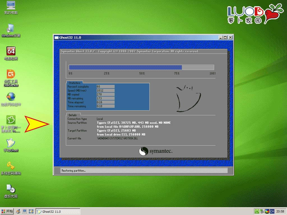Screen dimensions: 287x215
Task: Open the 我的电脑 desktop icon
Action: click(x=11, y=8)
